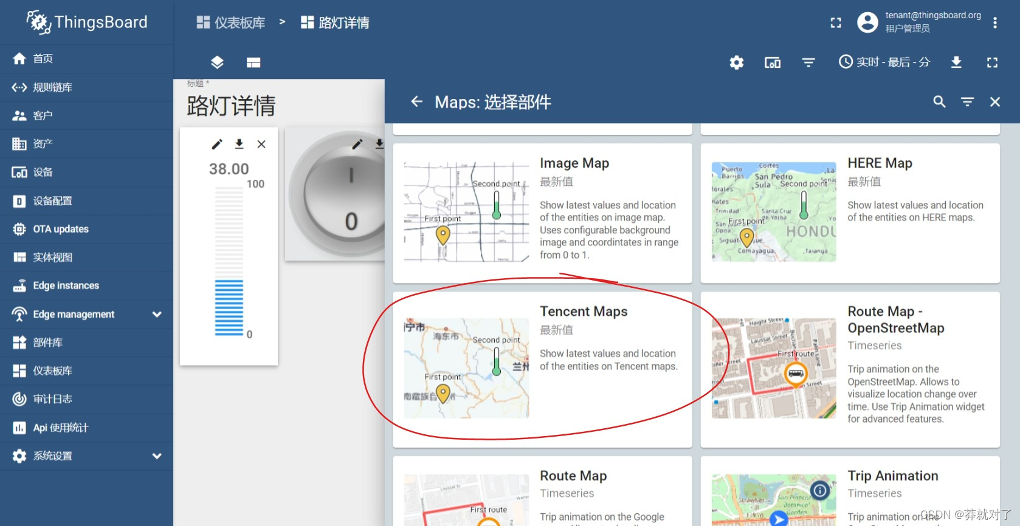Expand dashboard to fullscreen in the toolbar
This screenshot has width=1020, height=526.
pos(992,63)
